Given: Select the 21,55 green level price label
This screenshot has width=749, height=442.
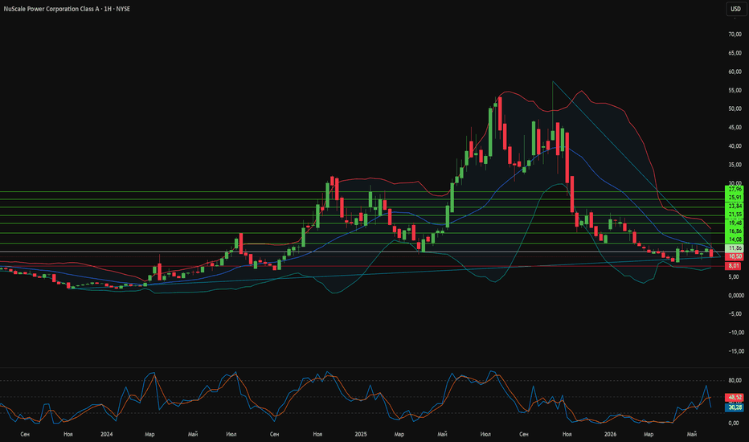Looking at the screenshot, I should coord(735,215).
